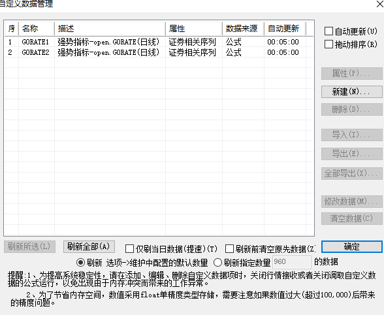Sort by the 属性 column header
The width and height of the screenshot is (384, 315).
194,29
